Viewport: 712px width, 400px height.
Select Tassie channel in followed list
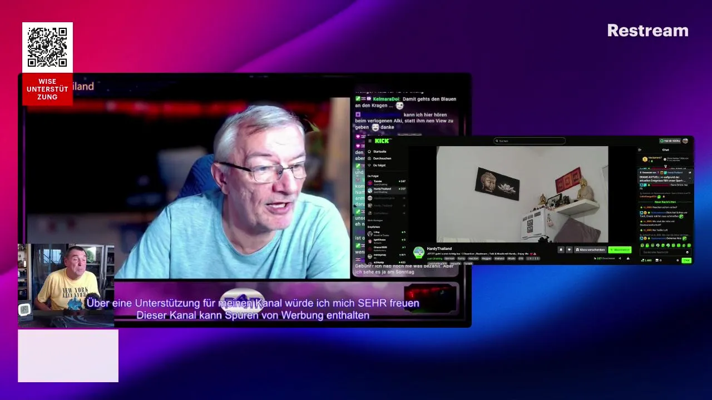tap(387, 182)
